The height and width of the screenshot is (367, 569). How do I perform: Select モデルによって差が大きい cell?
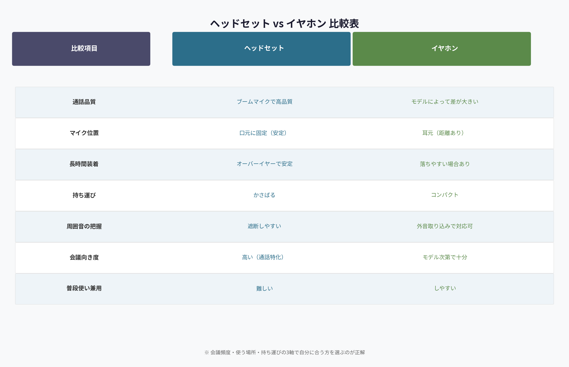coord(444,102)
